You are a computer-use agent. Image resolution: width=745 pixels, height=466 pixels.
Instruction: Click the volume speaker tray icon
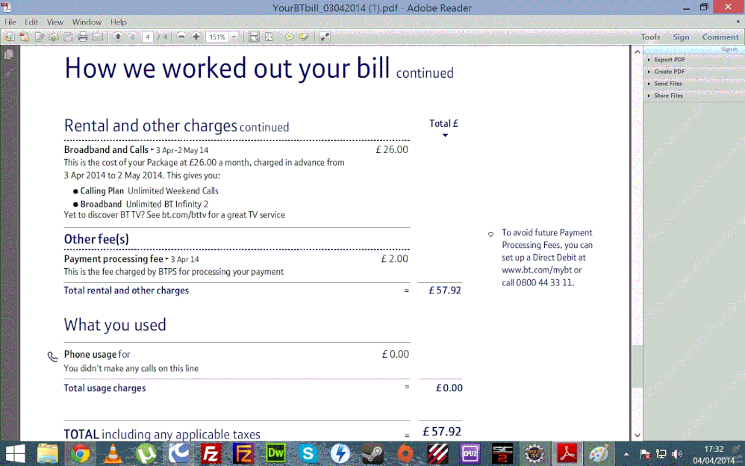pyautogui.click(x=677, y=454)
